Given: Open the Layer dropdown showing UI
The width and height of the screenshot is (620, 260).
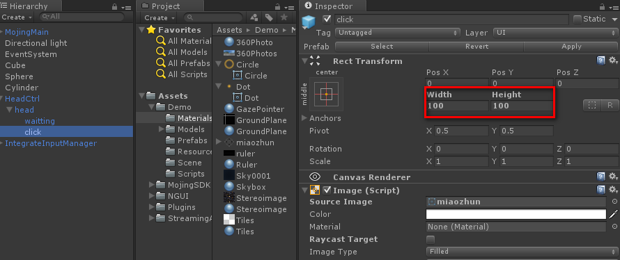Looking at the screenshot, I should pyautogui.click(x=555, y=33).
